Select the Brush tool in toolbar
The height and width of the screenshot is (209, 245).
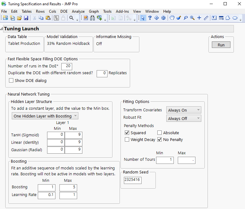(179, 18)
